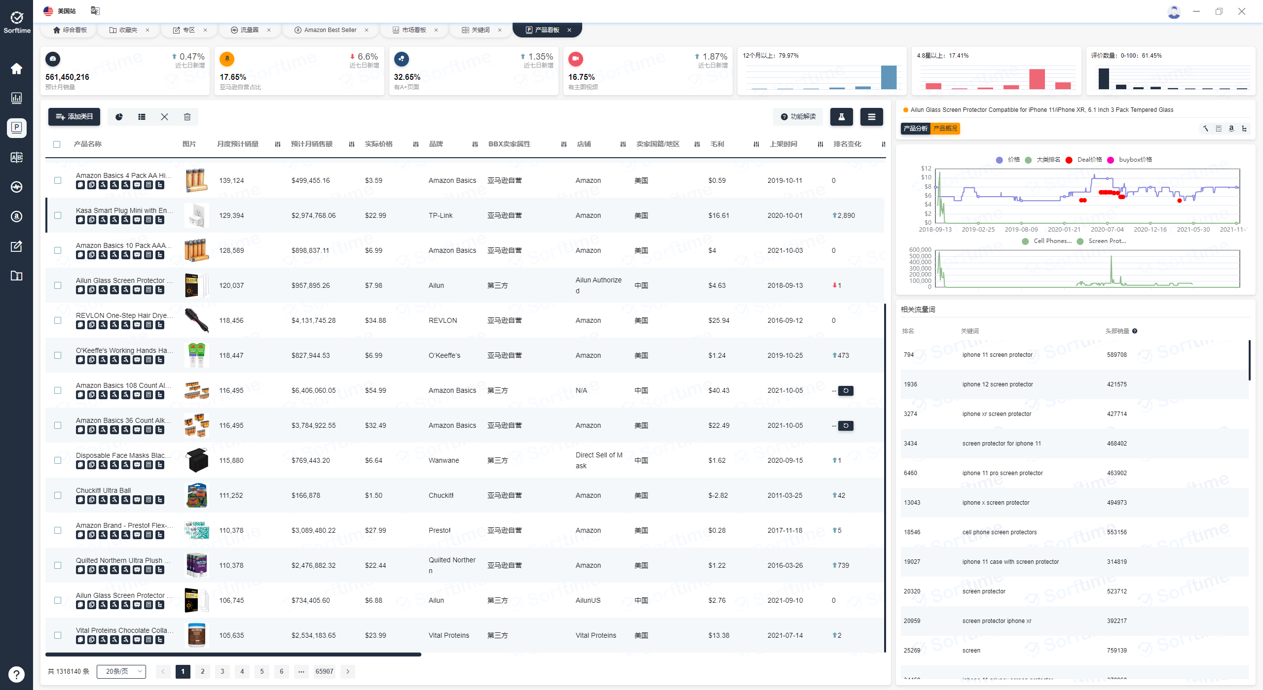
Task: Open the Amazon circle icon in sidebar
Action: click(16, 216)
